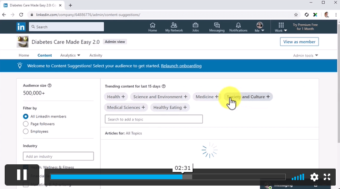
Task: Expand the Analytics dropdown
Action: click(x=70, y=55)
